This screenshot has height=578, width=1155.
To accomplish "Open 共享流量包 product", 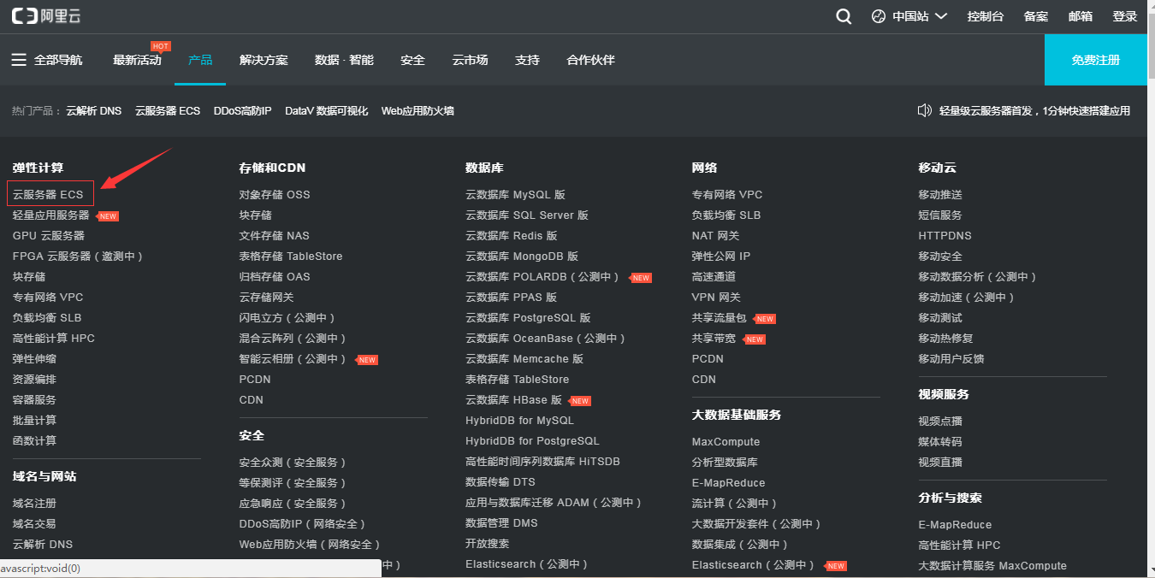I will coord(720,318).
